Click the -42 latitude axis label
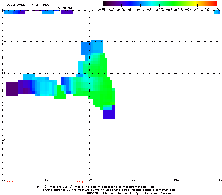Image resolution: width=222 pixels, height=195 pixels. tap(3, 41)
